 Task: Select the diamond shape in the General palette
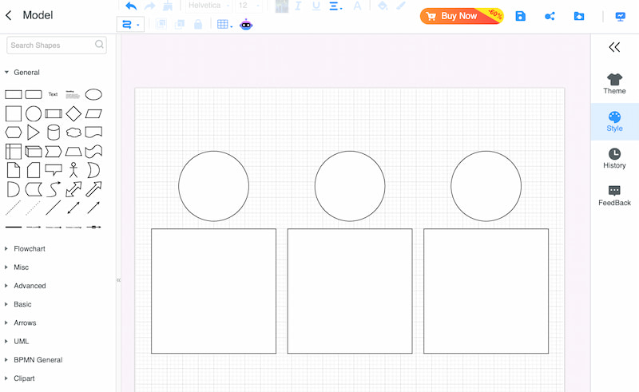73,113
